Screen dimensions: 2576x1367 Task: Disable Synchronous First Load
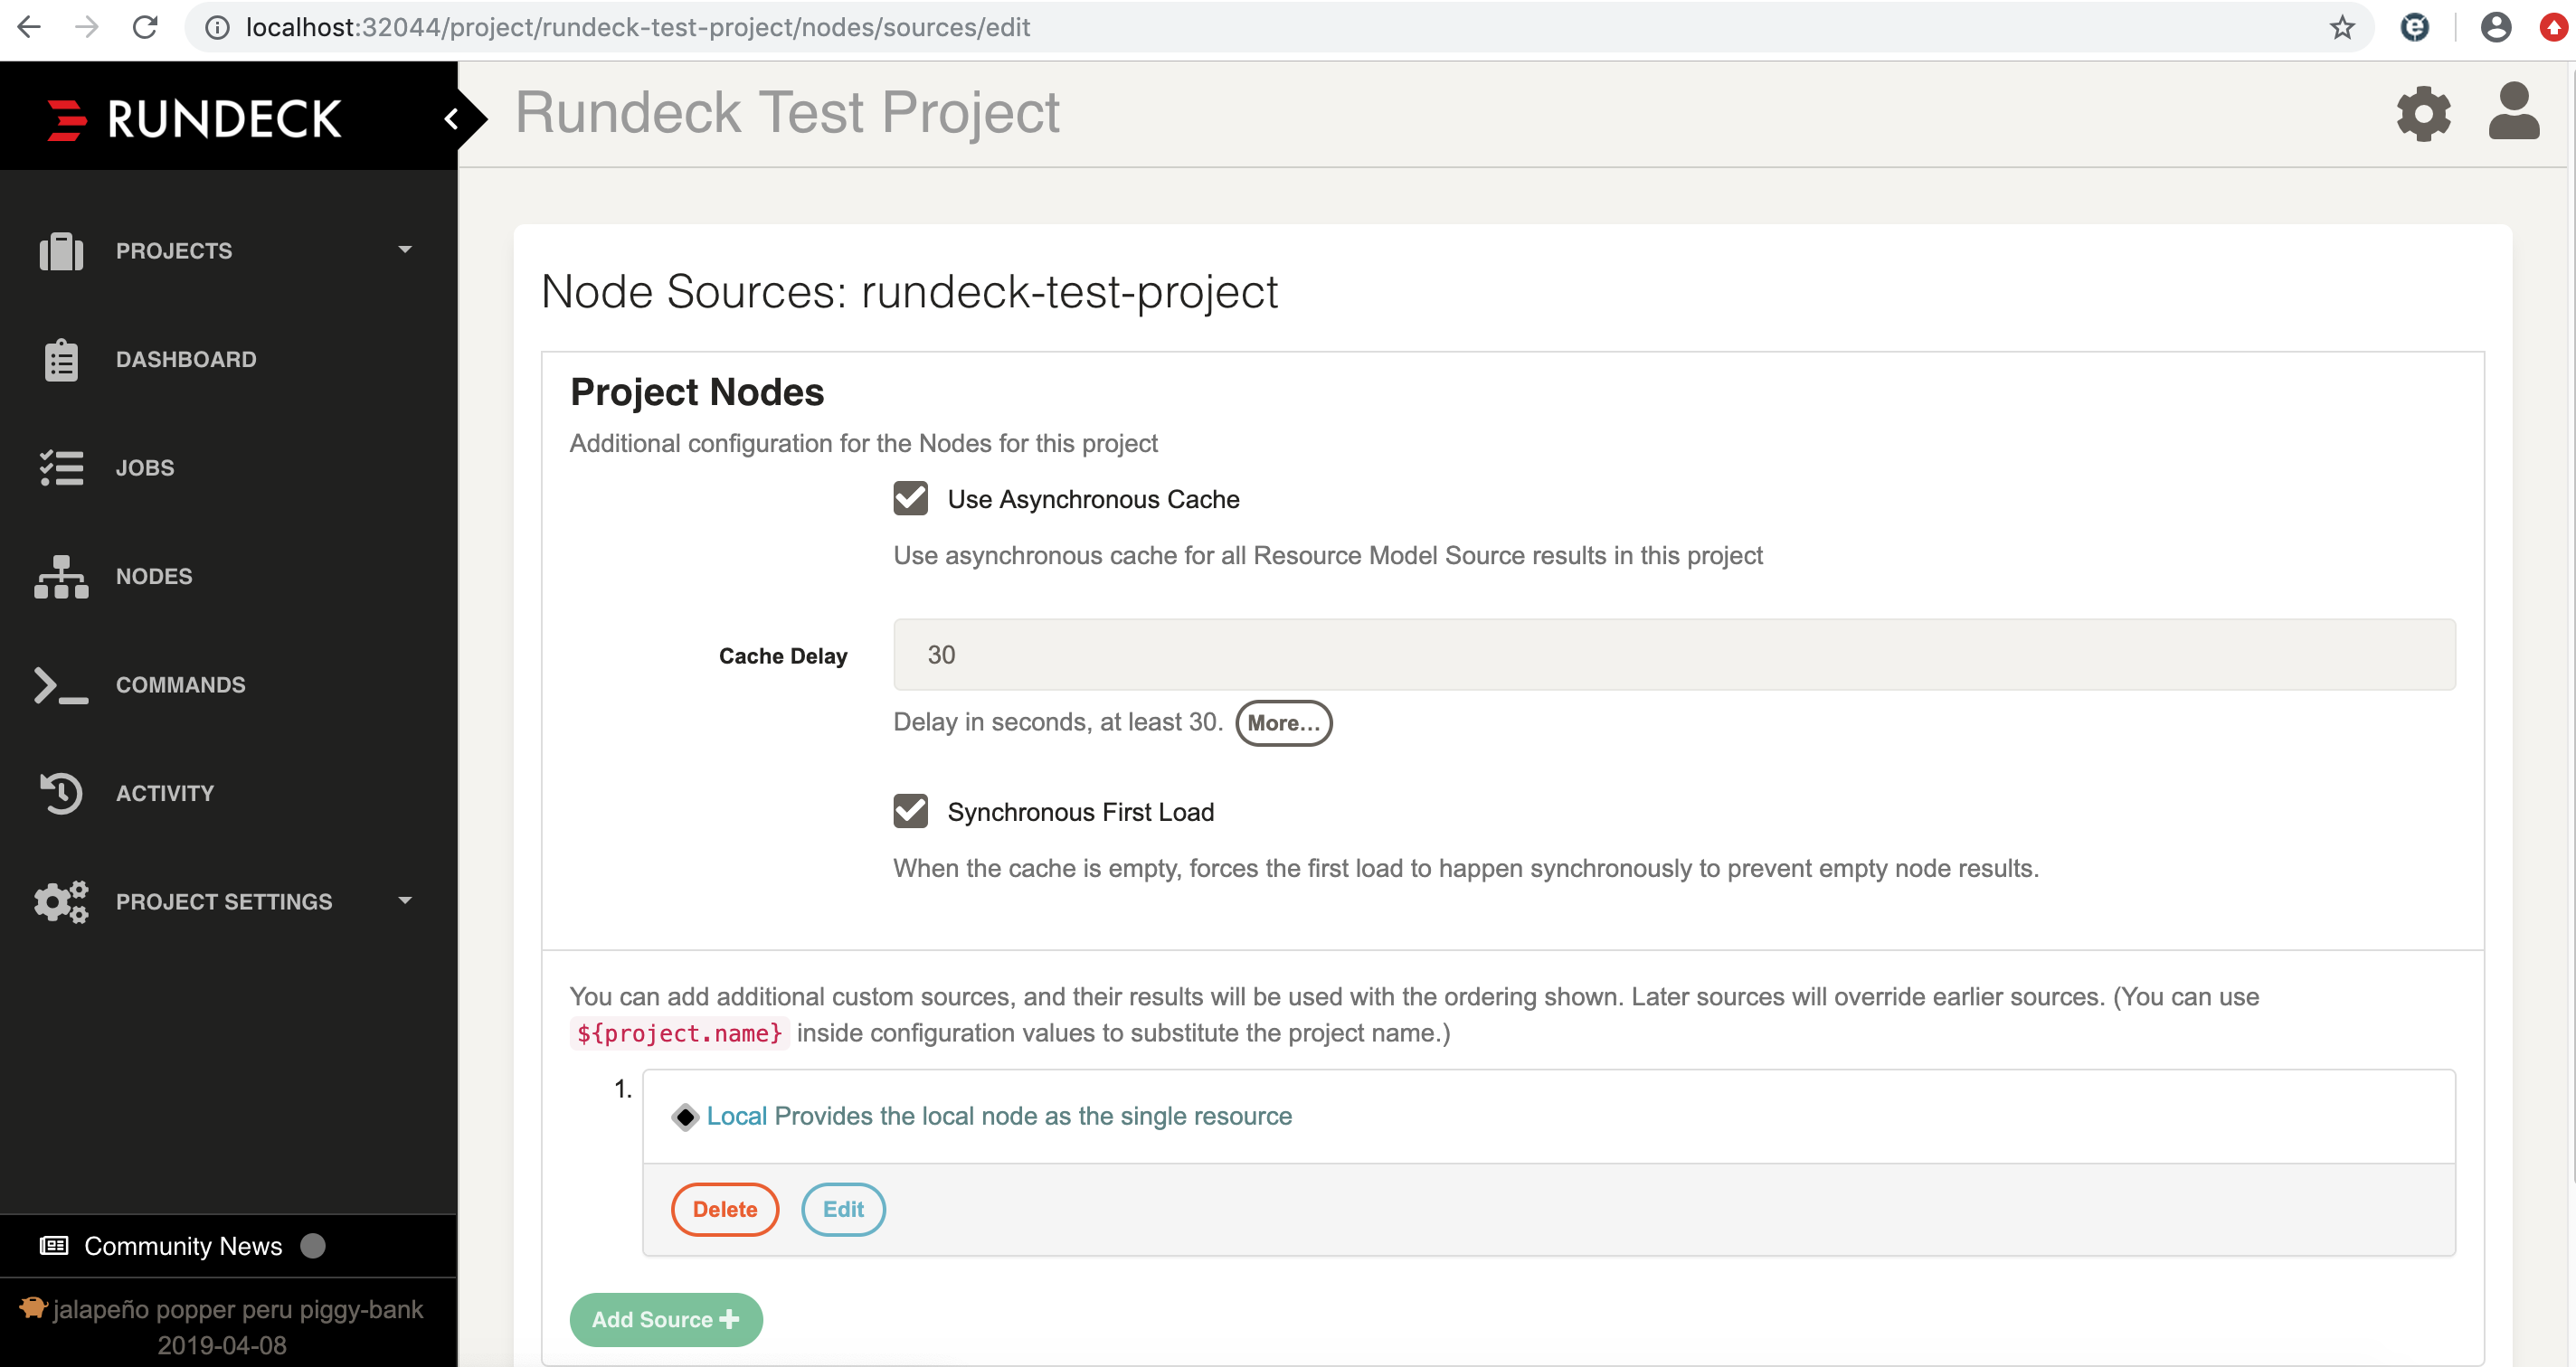(x=910, y=810)
